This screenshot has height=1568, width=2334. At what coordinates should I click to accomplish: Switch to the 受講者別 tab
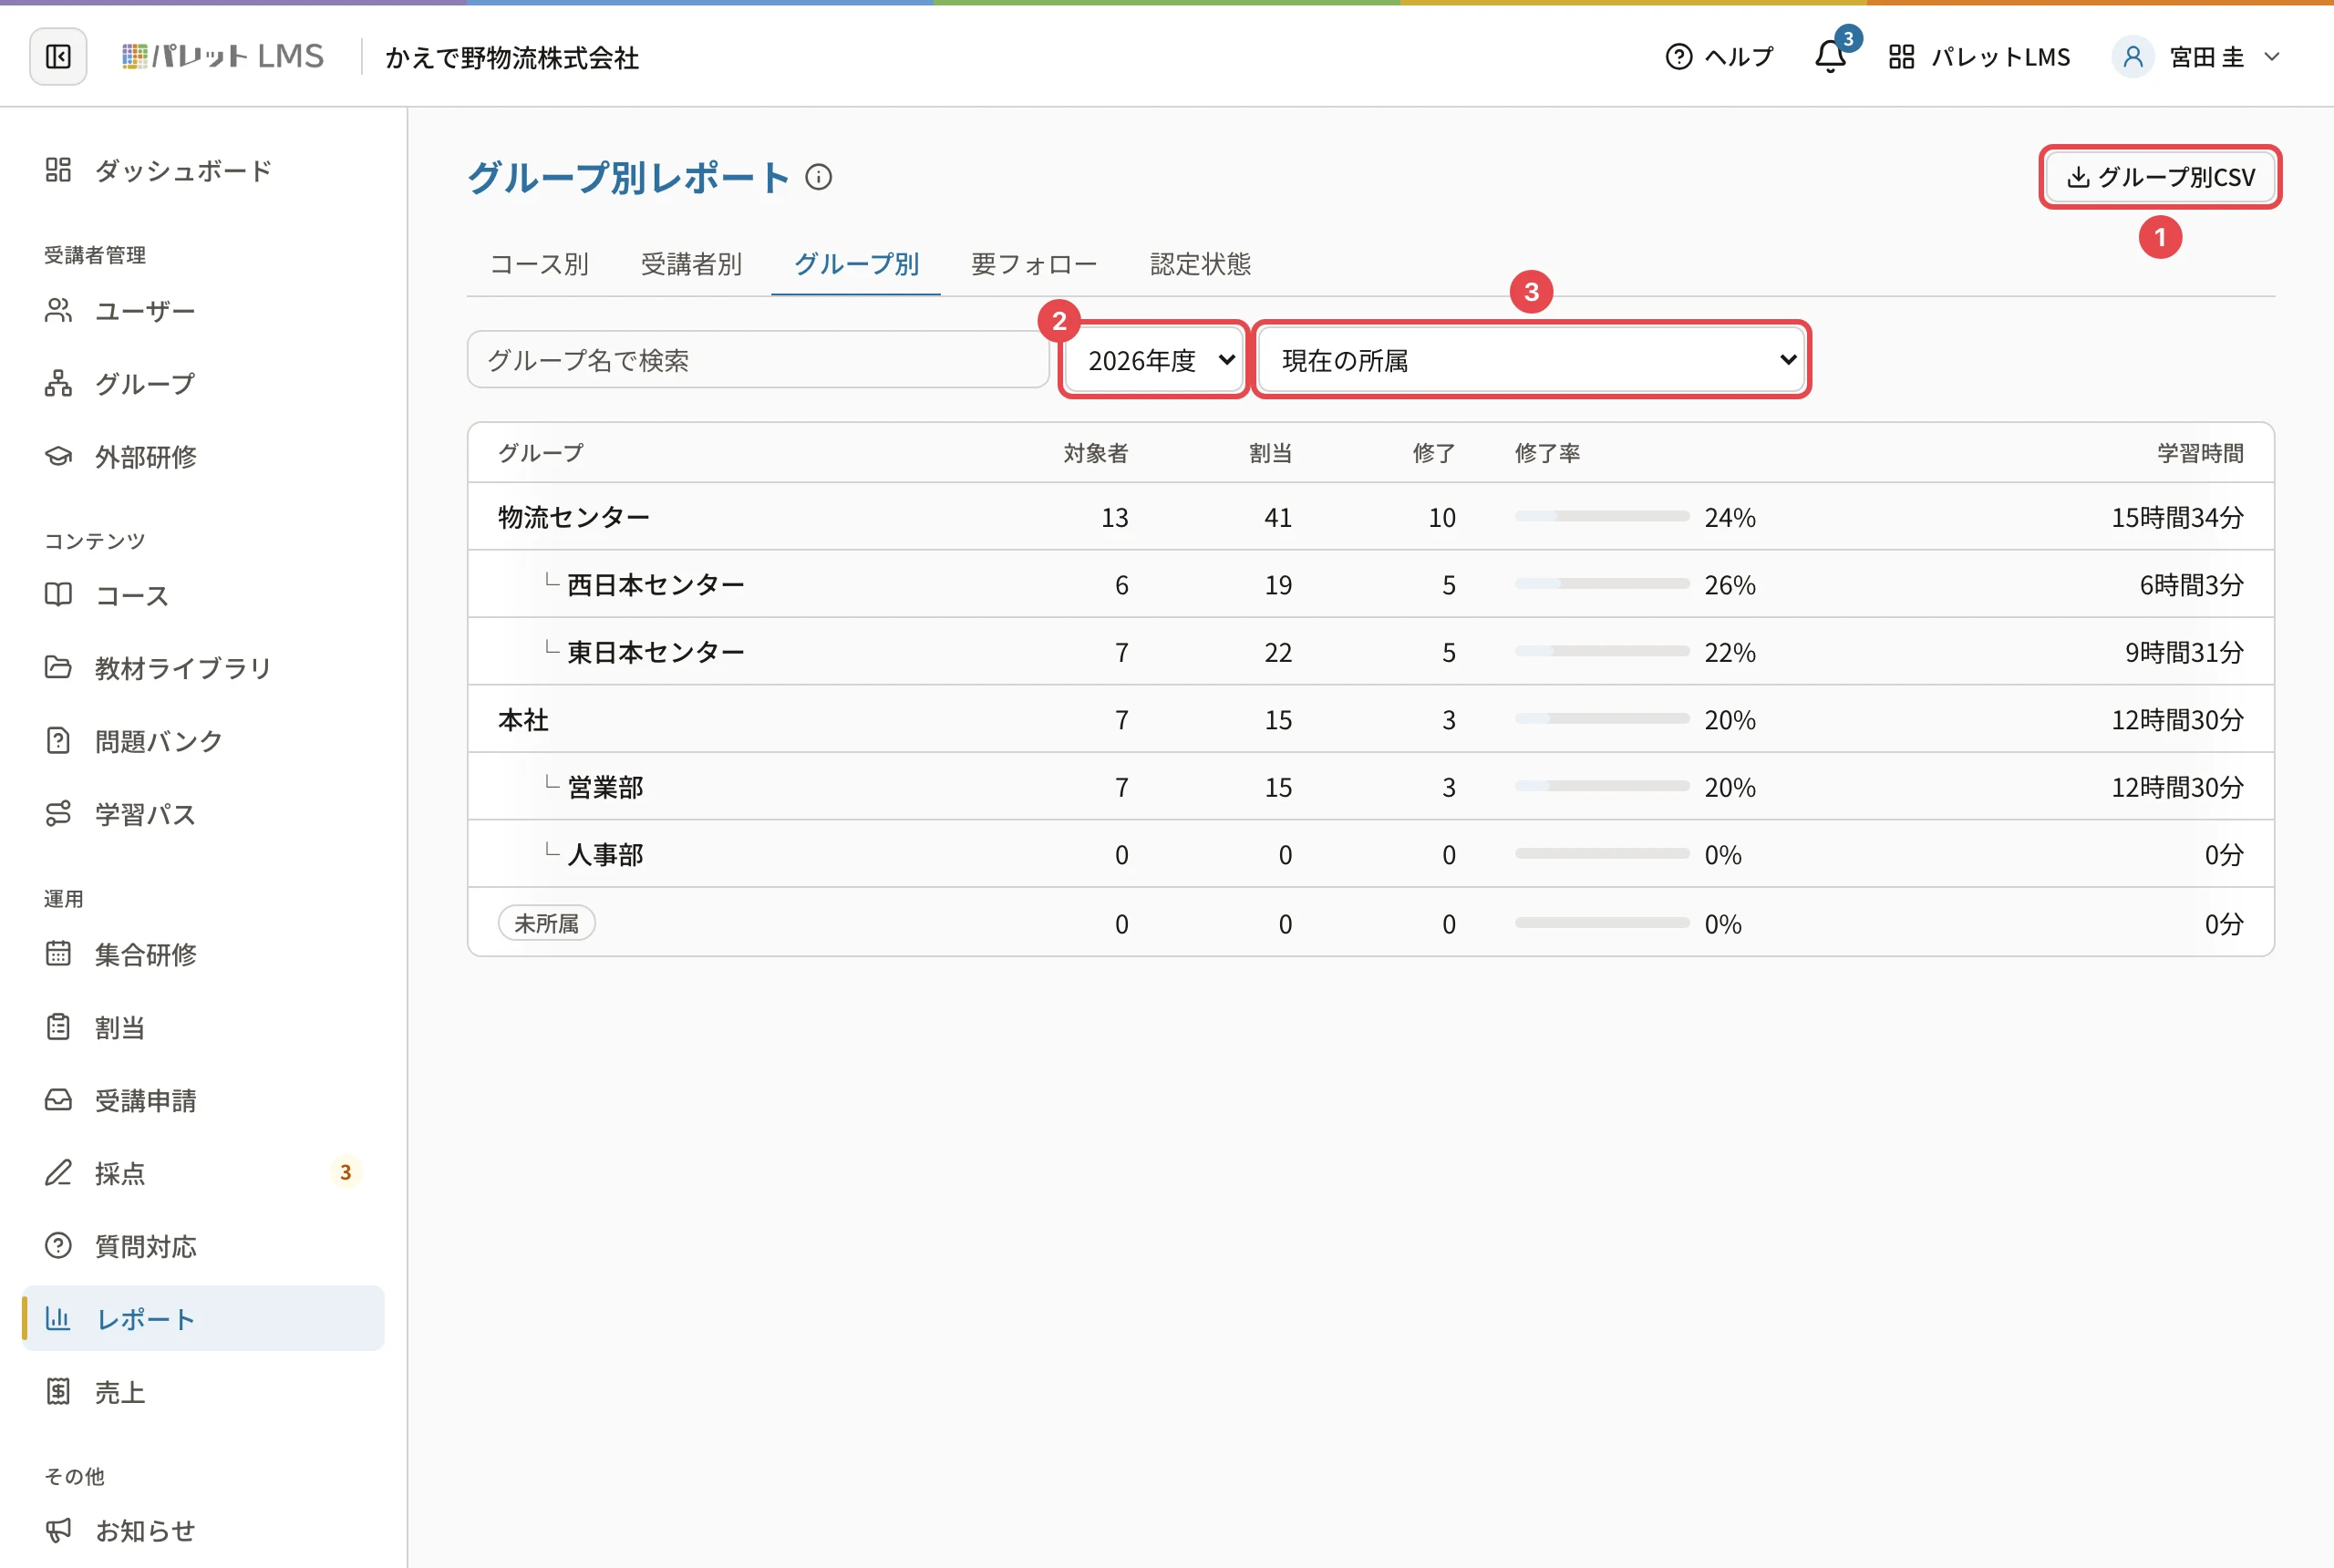point(691,264)
